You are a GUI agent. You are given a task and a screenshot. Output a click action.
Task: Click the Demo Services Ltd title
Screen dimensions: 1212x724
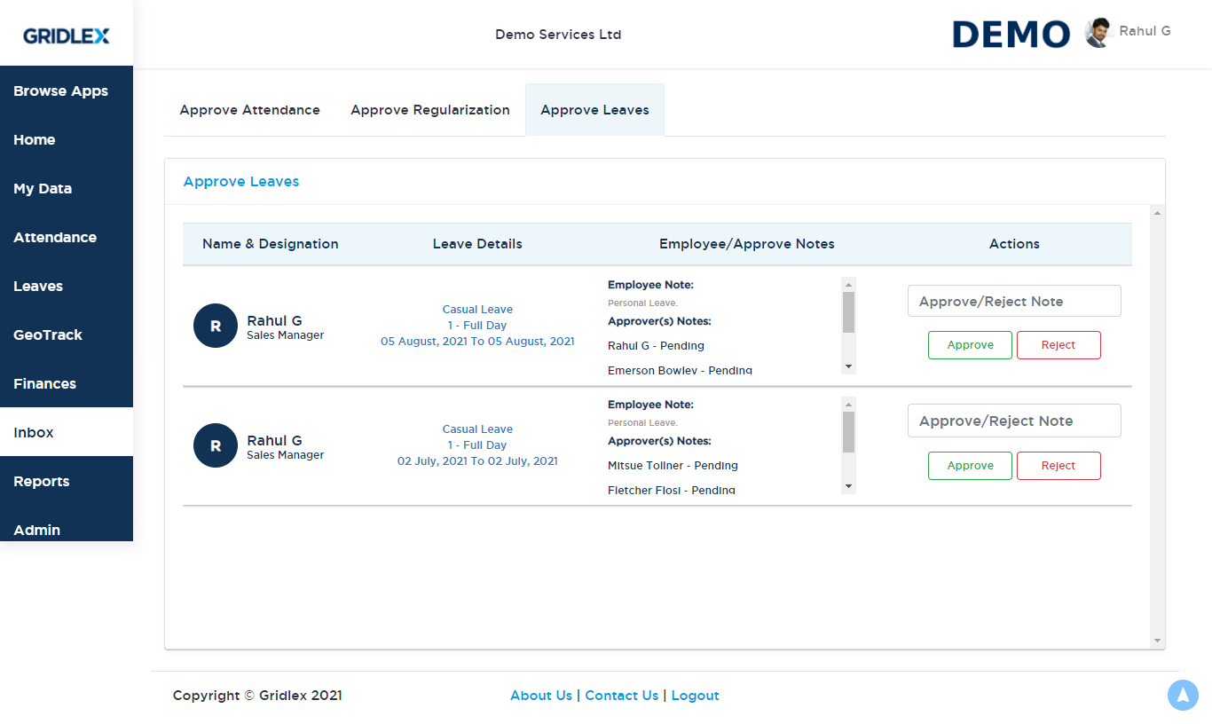pos(558,35)
